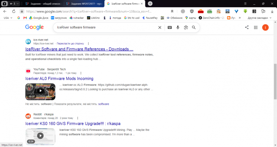Click the browser address bar URL

pyautogui.click(x=89, y=12)
